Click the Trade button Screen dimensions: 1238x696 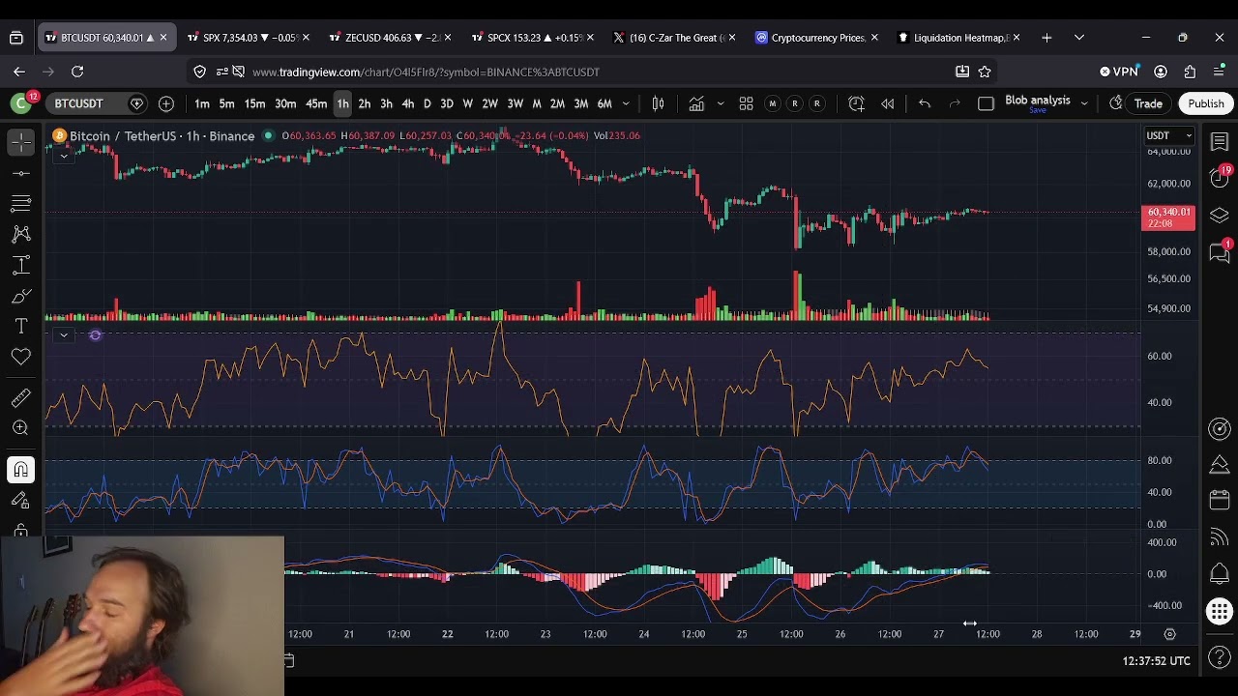coord(1148,103)
